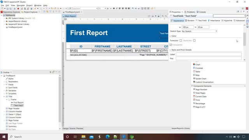Select the Total Pages composite element
The width and height of the screenshot is (249, 140).
pyautogui.click(x=199, y=93)
